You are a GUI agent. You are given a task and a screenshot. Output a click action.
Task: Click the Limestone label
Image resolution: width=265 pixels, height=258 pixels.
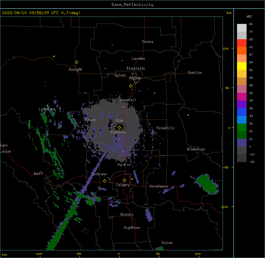click(47, 109)
